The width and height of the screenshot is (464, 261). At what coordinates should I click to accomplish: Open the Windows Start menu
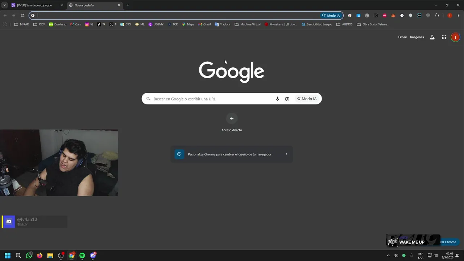tap(8, 256)
